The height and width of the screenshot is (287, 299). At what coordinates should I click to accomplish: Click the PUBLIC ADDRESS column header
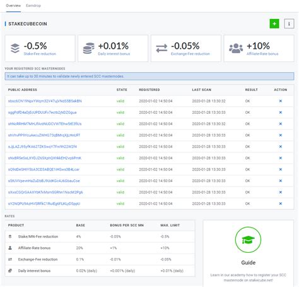point(23,90)
